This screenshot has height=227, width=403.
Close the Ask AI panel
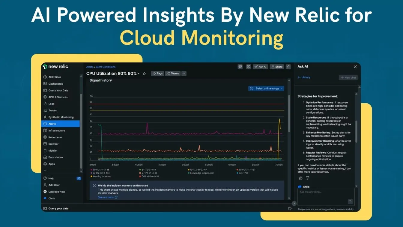[355, 67]
